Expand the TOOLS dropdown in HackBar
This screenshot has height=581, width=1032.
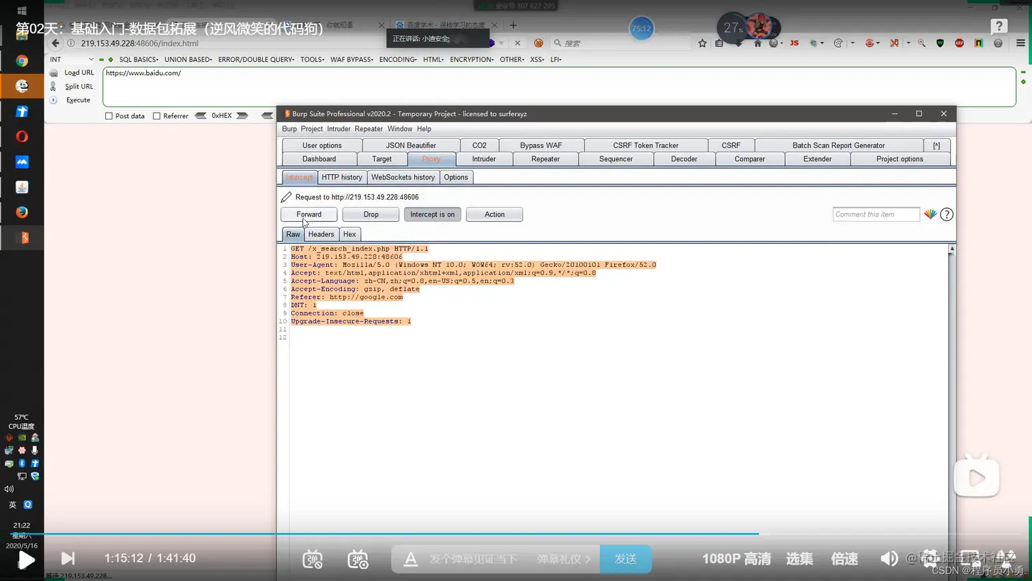tap(313, 59)
